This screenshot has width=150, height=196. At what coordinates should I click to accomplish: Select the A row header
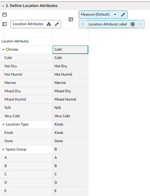(x=26, y=158)
